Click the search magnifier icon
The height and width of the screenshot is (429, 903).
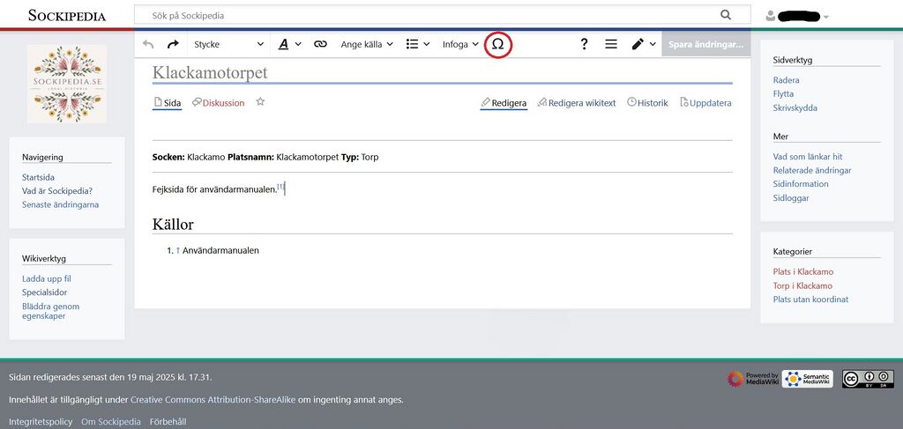tap(726, 15)
